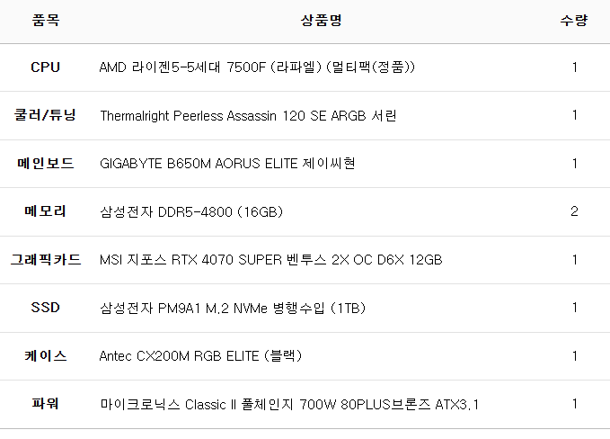610x439 pixels.
Task: Open the MSI 지포스 RTX 4070 SUPER product
Action: [270, 260]
